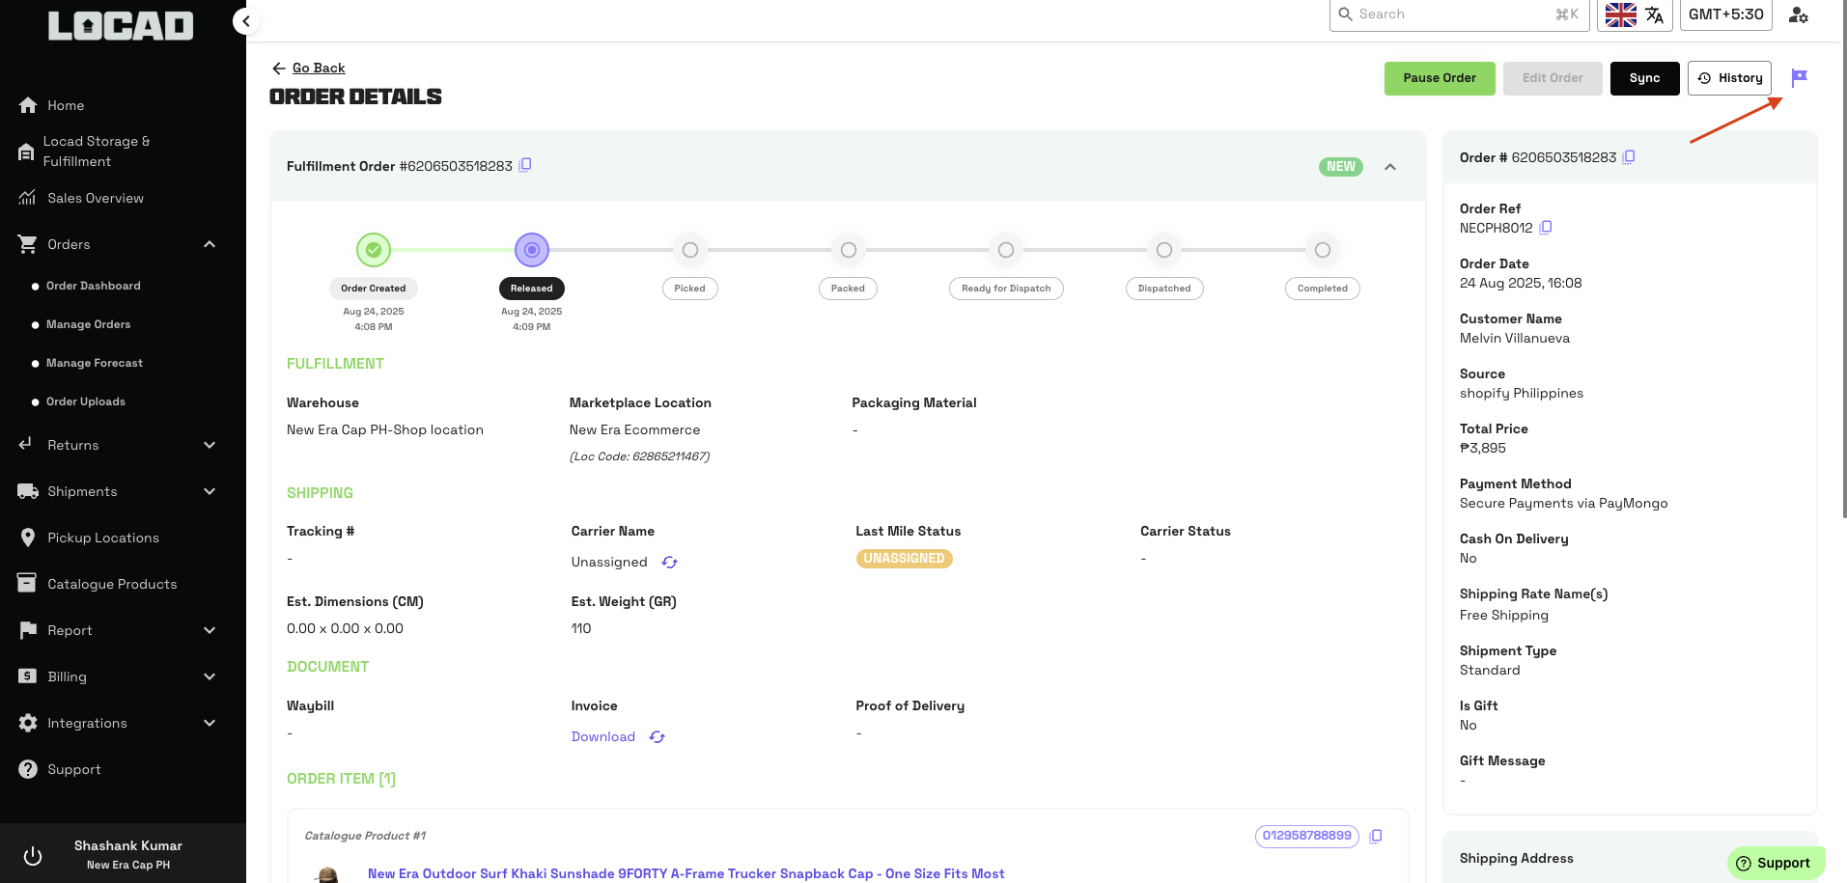
Task: Open the language selector flag icon
Action: (1620, 14)
